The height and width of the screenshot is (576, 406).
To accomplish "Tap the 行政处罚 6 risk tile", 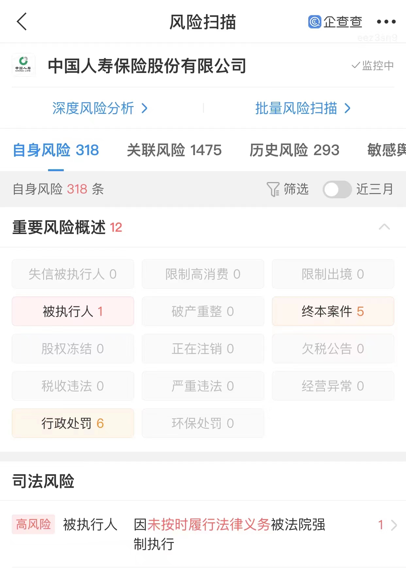I will pyautogui.click(x=73, y=423).
